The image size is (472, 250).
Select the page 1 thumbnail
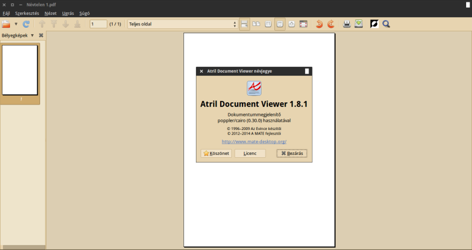coord(20,70)
